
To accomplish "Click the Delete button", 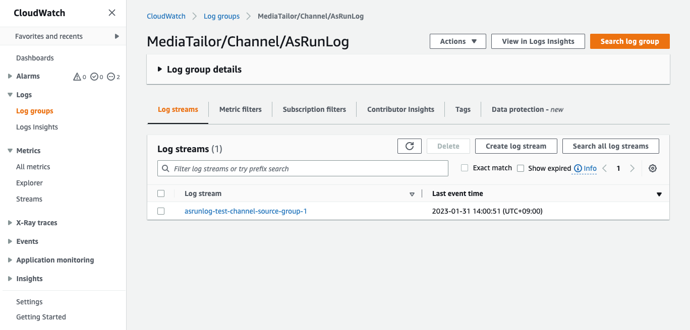I will pos(448,146).
